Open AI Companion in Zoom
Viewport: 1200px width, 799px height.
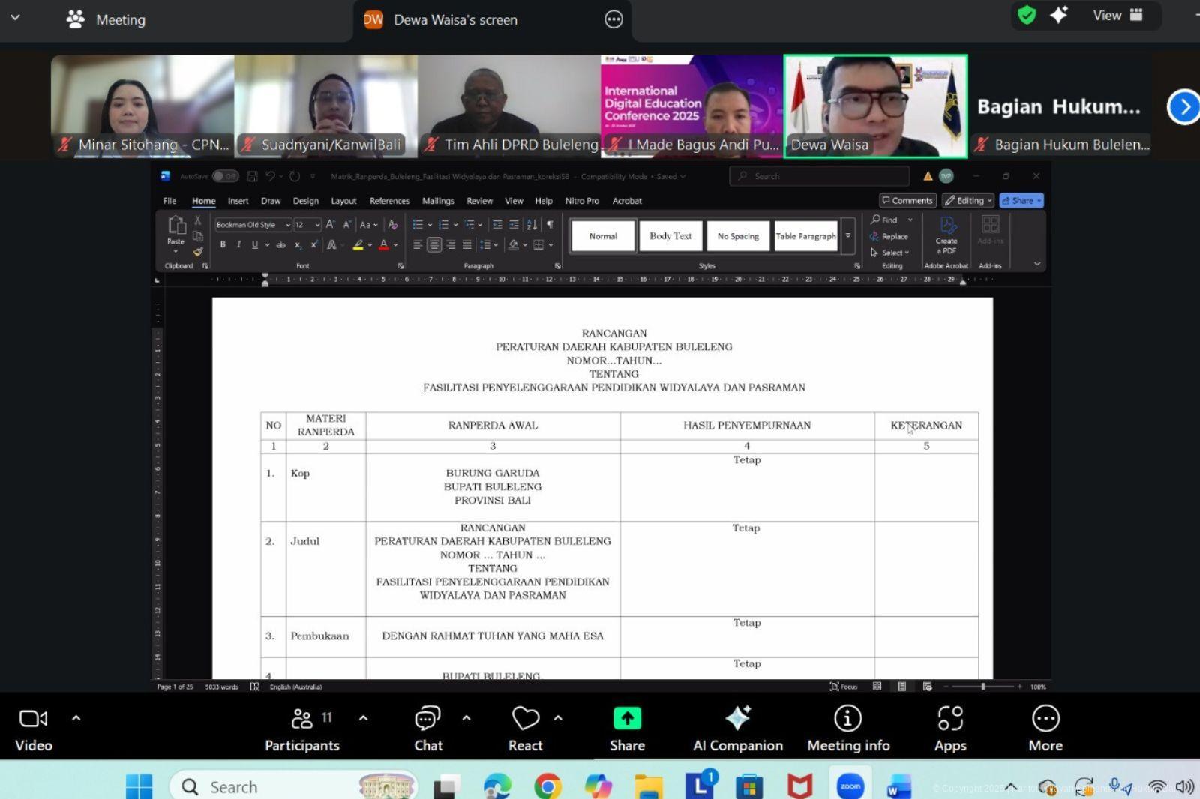[x=737, y=719]
